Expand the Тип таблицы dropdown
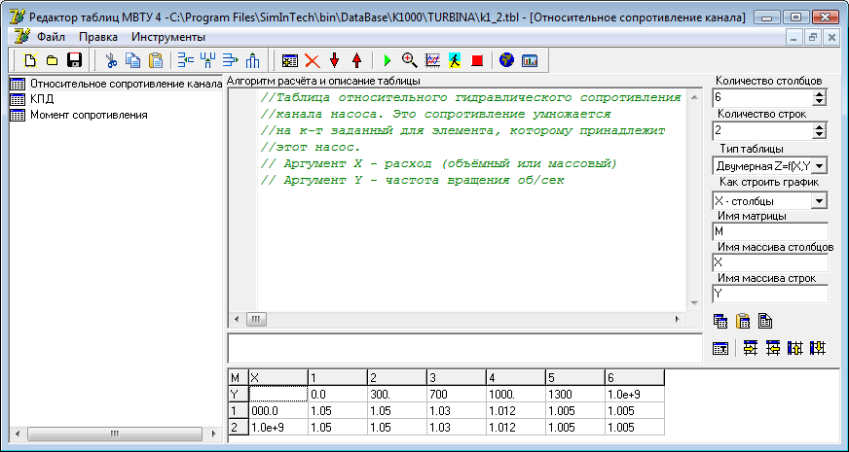 pos(819,167)
